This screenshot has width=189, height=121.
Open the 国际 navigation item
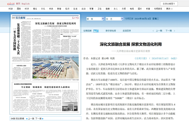point(19,9)
